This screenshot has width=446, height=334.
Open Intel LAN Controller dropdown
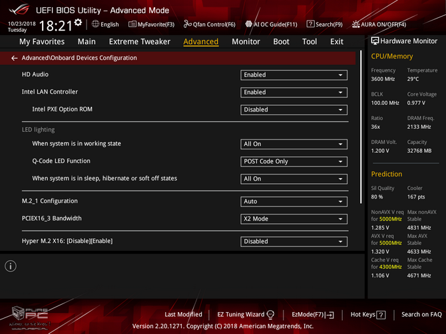pos(294,92)
